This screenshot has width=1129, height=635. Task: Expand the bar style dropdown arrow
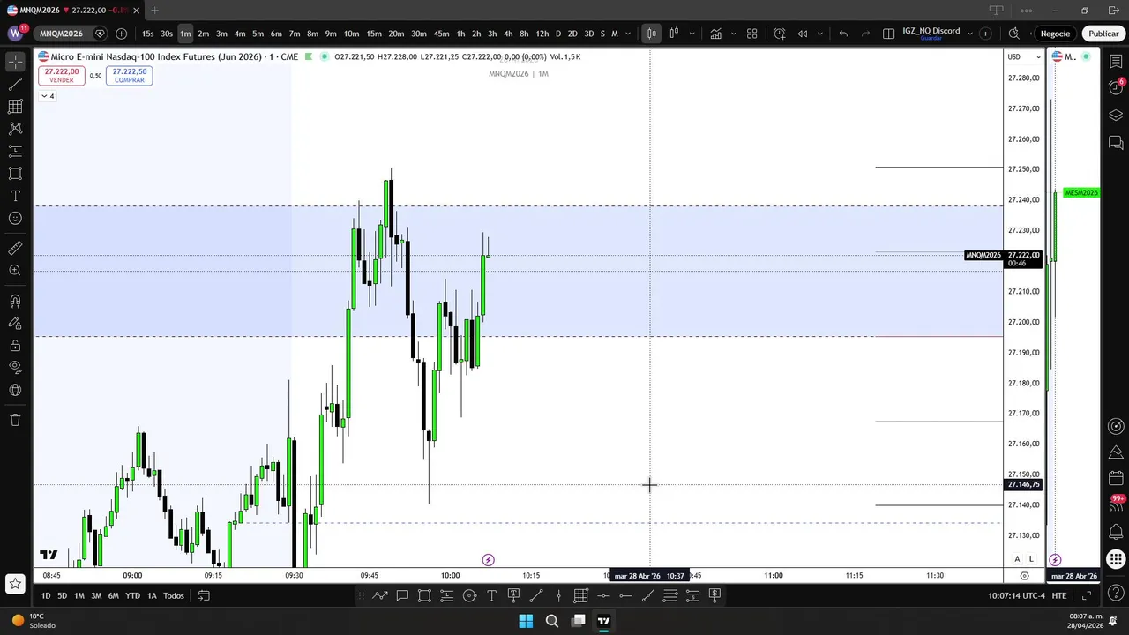click(x=692, y=34)
